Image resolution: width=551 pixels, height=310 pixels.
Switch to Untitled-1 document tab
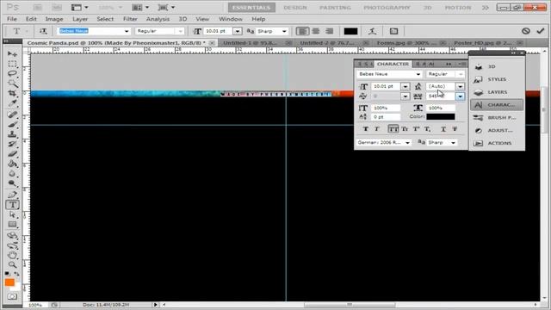[251, 43]
